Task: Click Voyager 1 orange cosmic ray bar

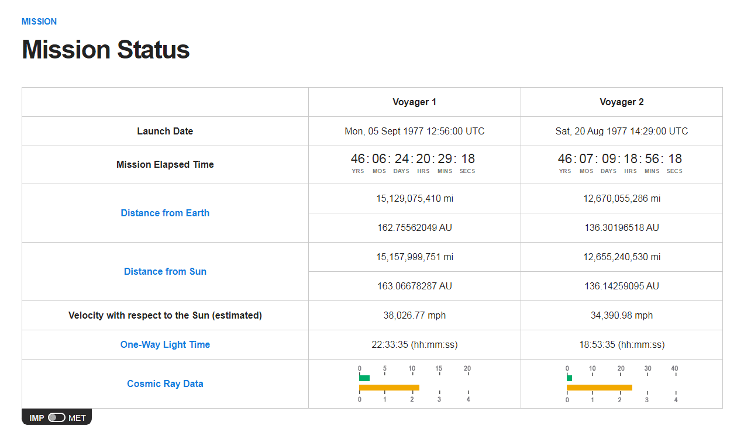Action: (389, 388)
